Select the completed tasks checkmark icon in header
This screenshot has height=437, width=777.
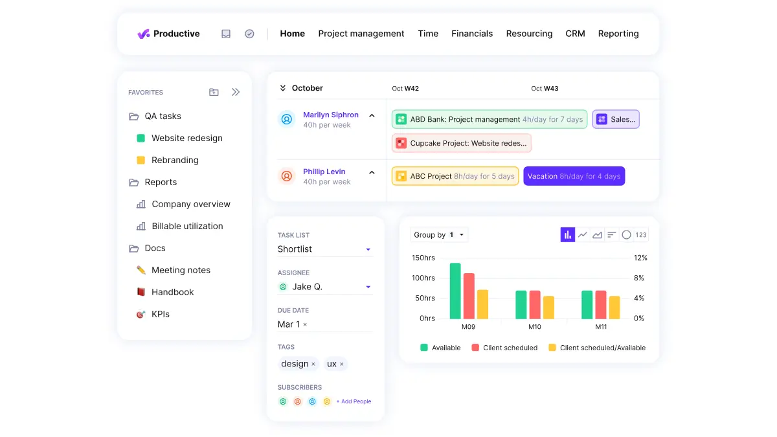(x=249, y=33)
